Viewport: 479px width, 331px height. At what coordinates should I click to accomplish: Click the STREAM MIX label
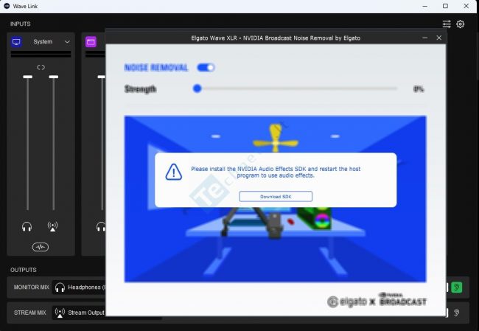[30, 313]
